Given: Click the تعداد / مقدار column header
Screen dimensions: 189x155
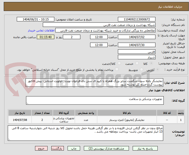Looking at the screenshot, I should tap(42, 113).
